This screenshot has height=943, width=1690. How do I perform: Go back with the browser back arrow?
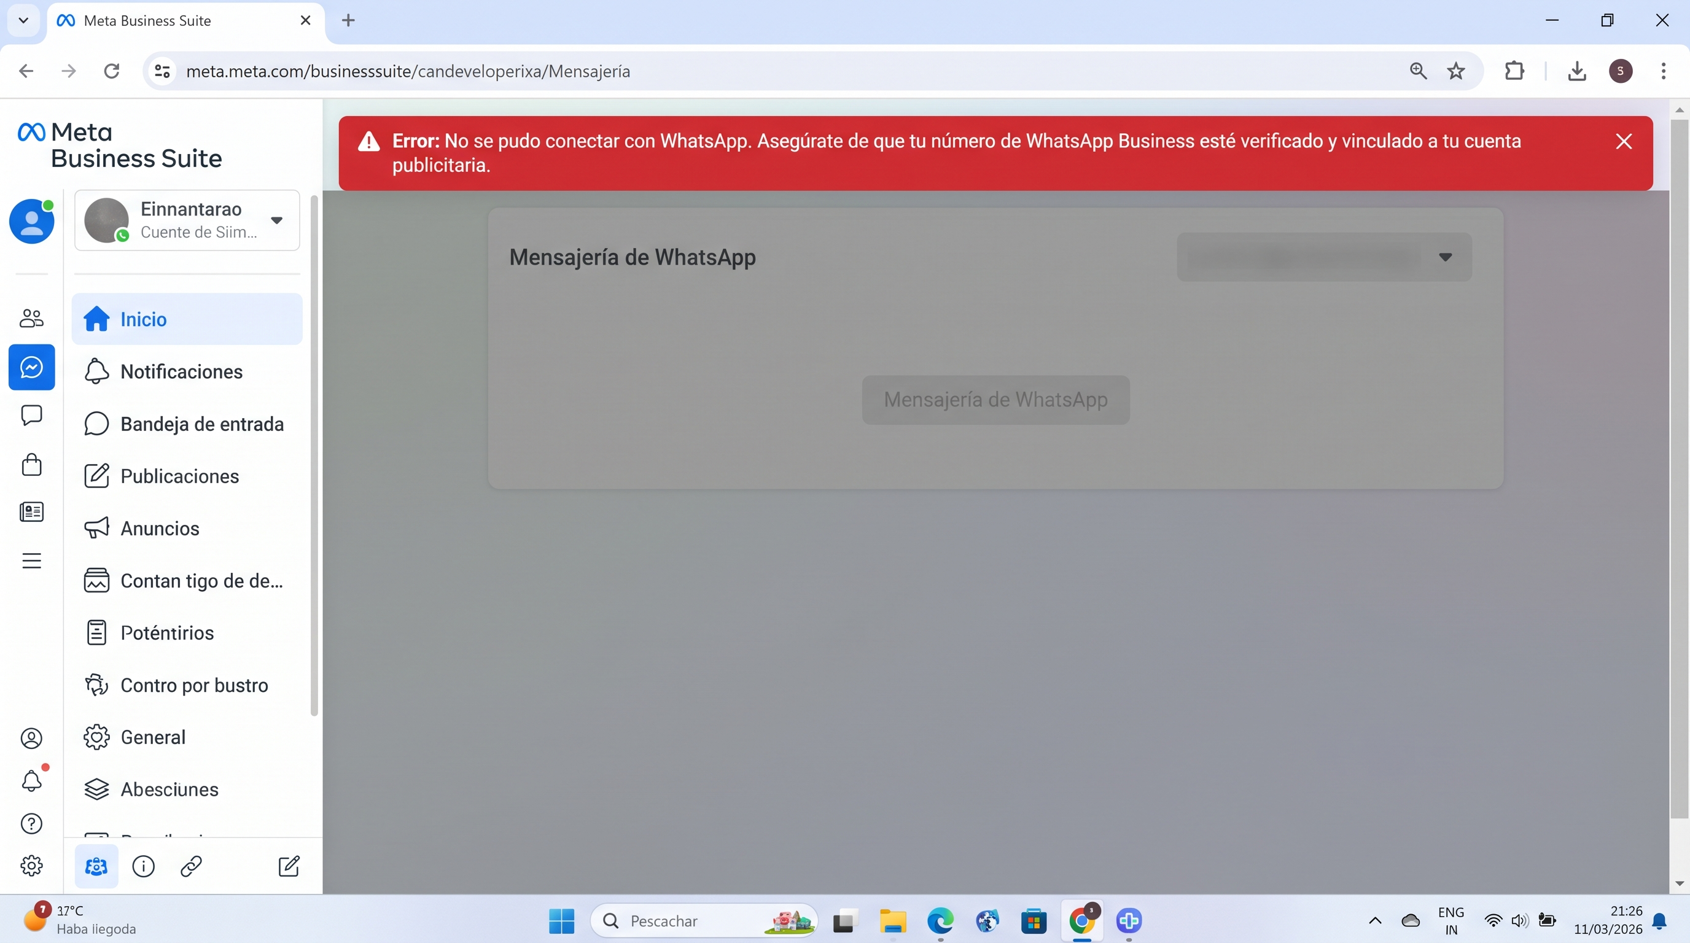pos(26,71)
